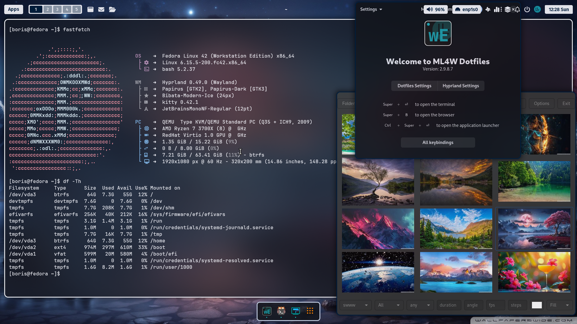Viewport: 577px width, 324px height.
Task: Click the steps input field
Action: [x=517, y=305]
